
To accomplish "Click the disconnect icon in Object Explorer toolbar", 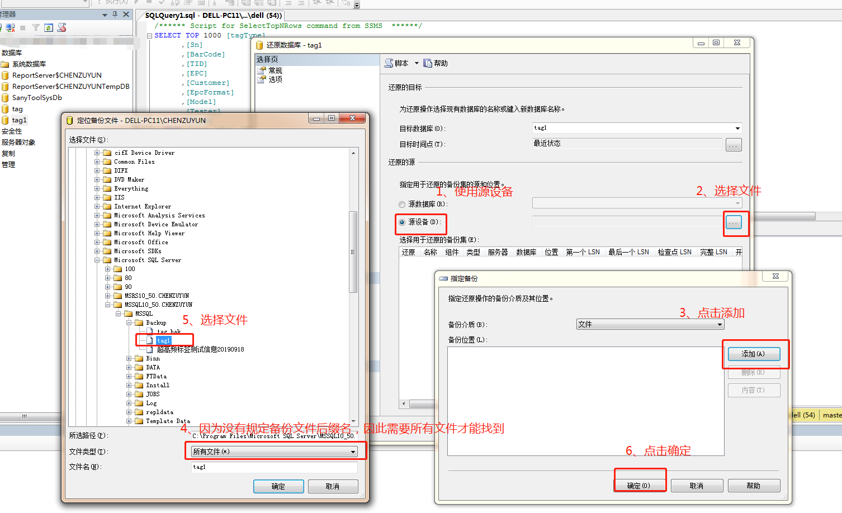I will coord(10,27).
